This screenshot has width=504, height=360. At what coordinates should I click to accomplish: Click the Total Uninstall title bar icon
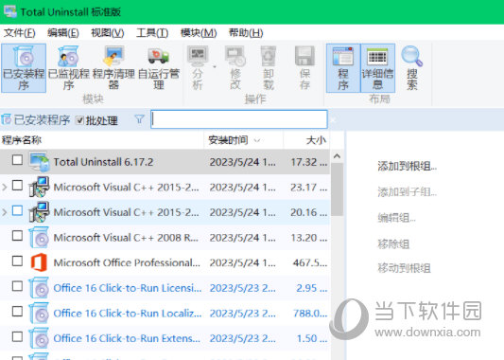pyautogui.click(x=10, y=11)
